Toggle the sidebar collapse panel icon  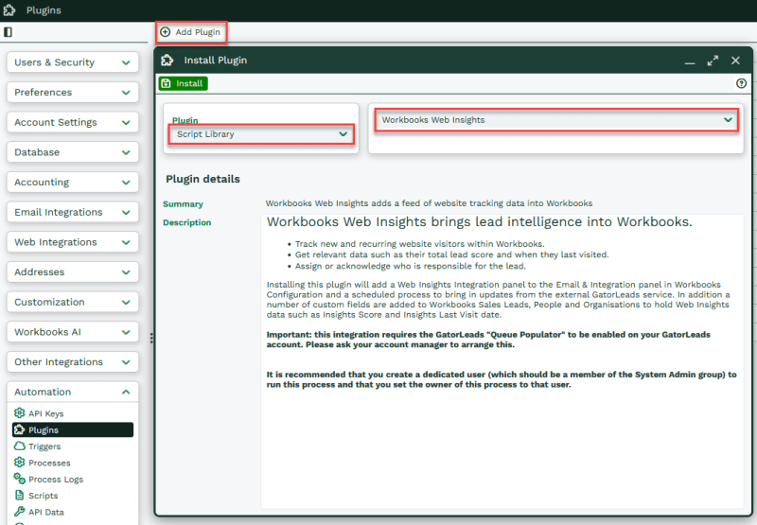pos(9,32)
